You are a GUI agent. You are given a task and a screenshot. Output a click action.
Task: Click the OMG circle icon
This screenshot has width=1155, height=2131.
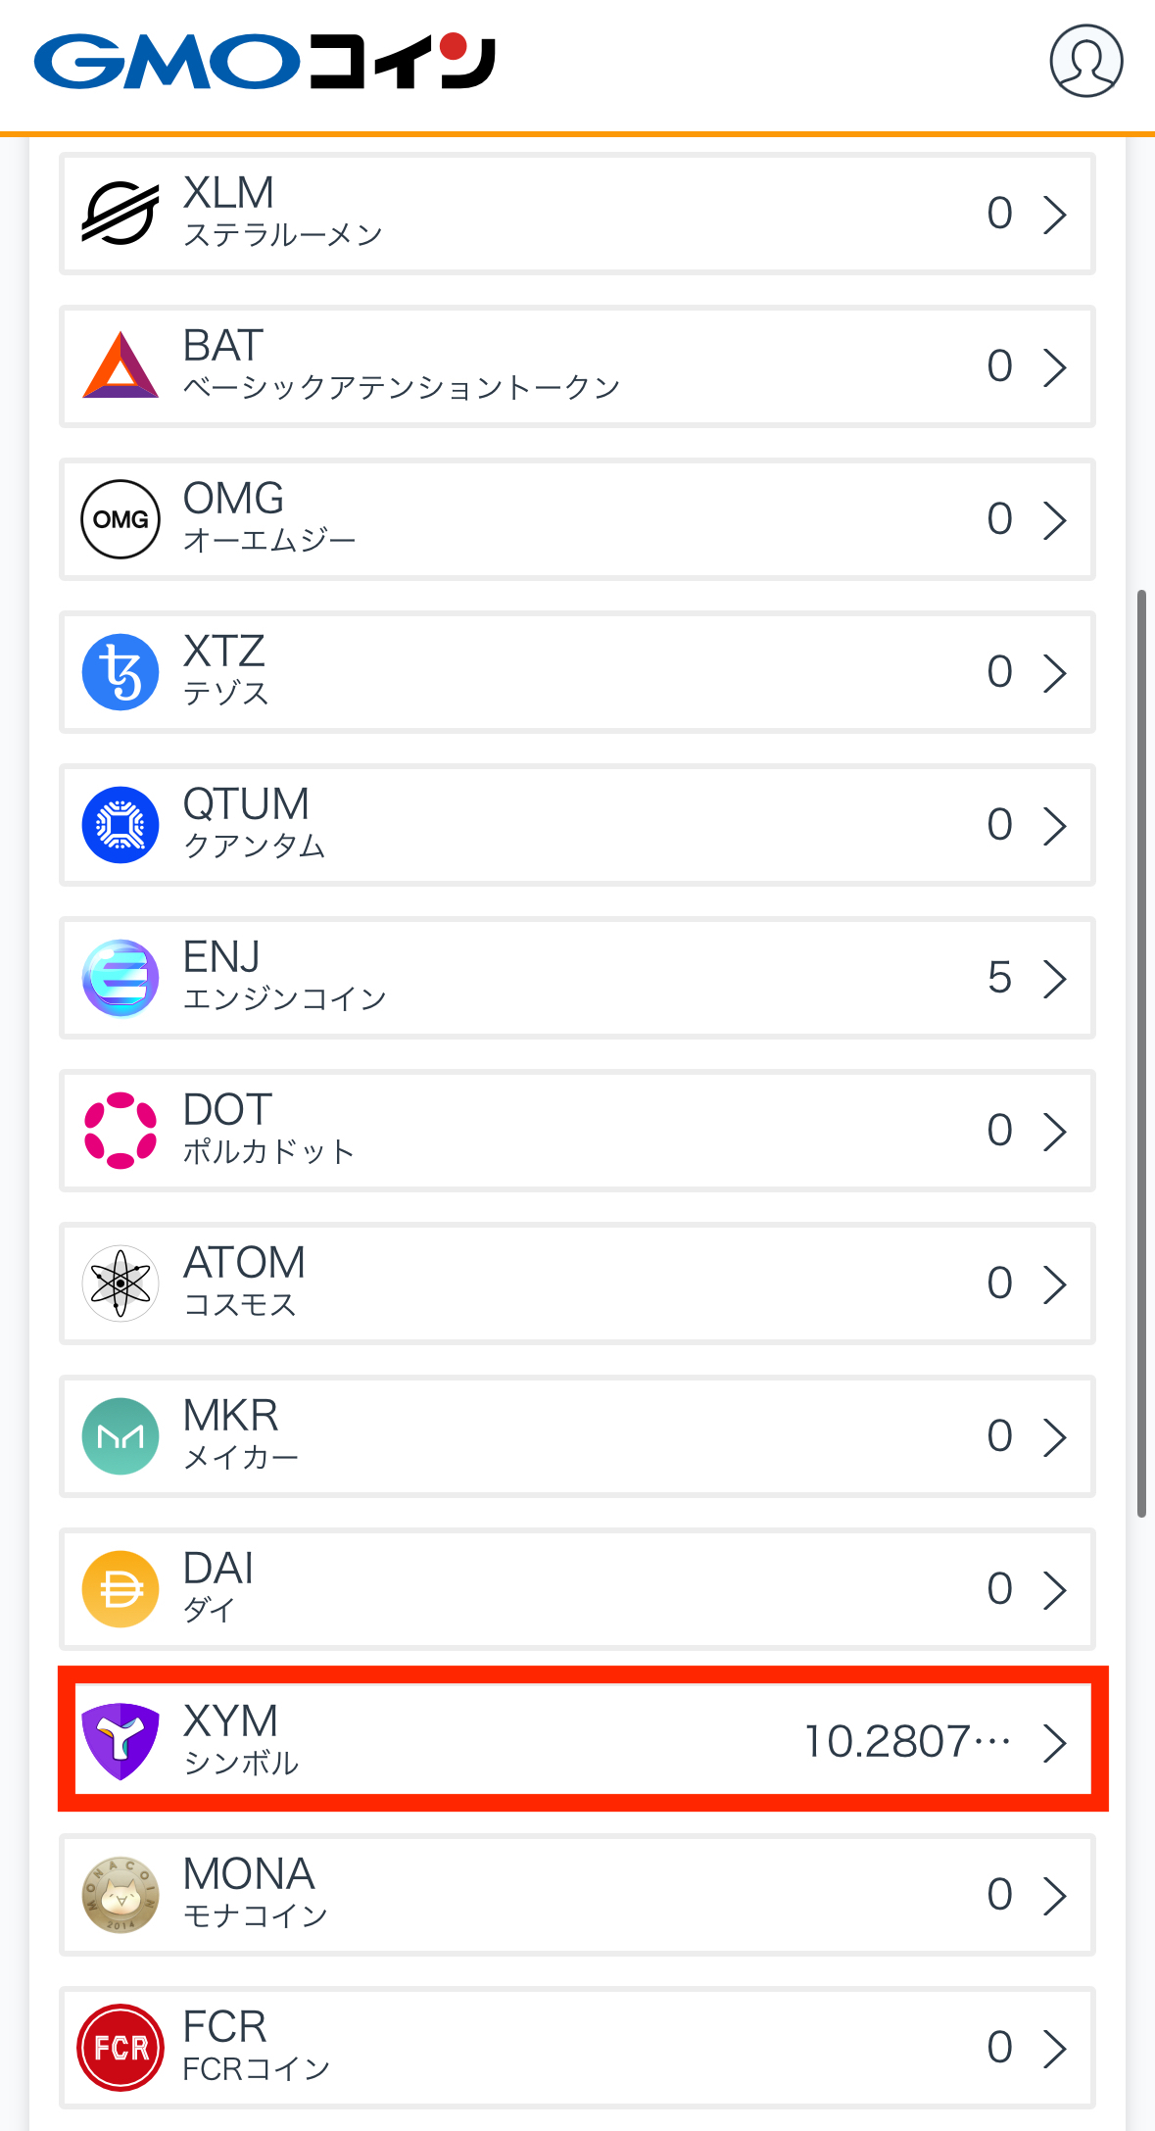tap(120, 519)
